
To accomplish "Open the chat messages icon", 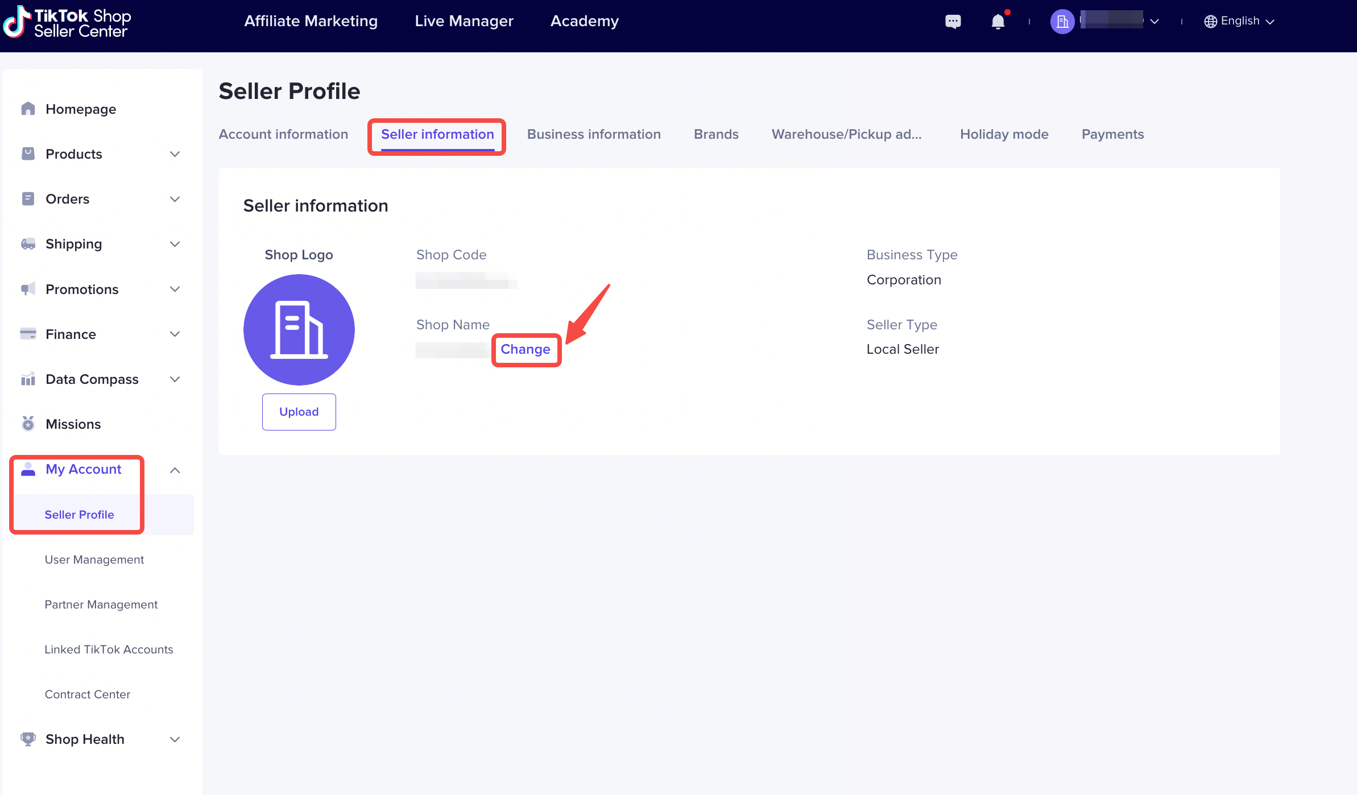I will click(x=953, y=22).
